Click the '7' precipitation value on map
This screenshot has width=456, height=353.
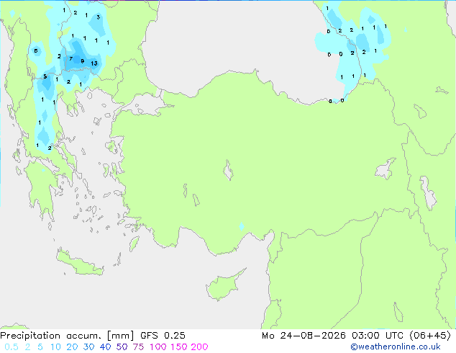[71, 59]
